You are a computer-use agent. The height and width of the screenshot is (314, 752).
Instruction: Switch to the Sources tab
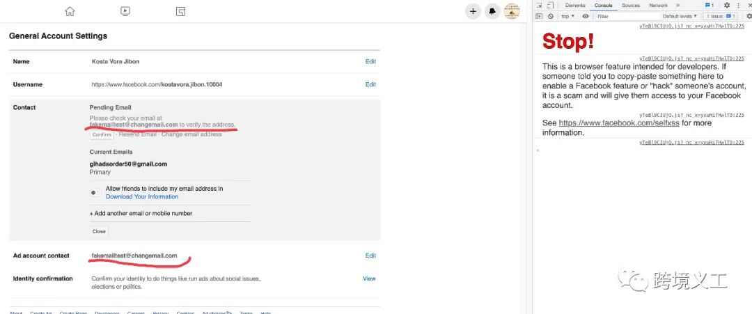pos(631,6)
